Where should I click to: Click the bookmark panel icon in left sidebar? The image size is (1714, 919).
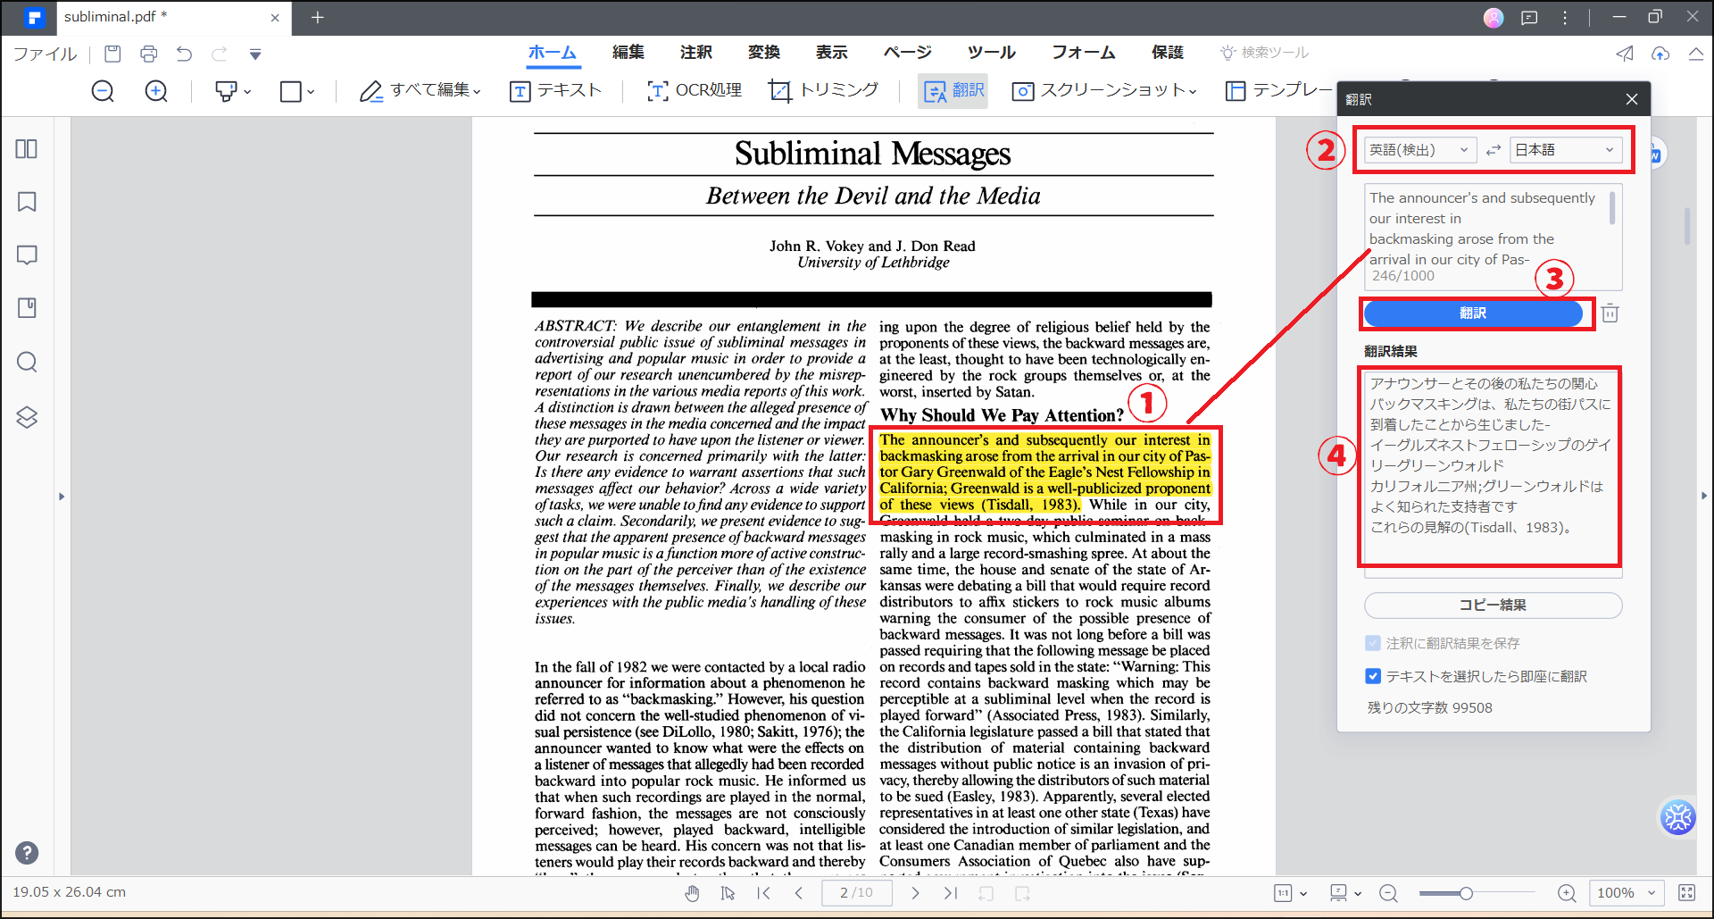pyautogui.click(x=27, y=202)
